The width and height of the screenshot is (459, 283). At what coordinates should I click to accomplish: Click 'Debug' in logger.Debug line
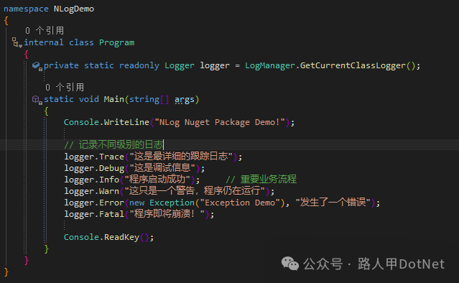[x=111, y=168]
